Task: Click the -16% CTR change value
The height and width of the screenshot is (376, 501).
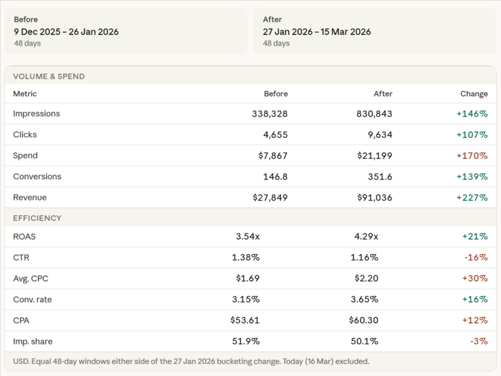Action: (475, 257)
